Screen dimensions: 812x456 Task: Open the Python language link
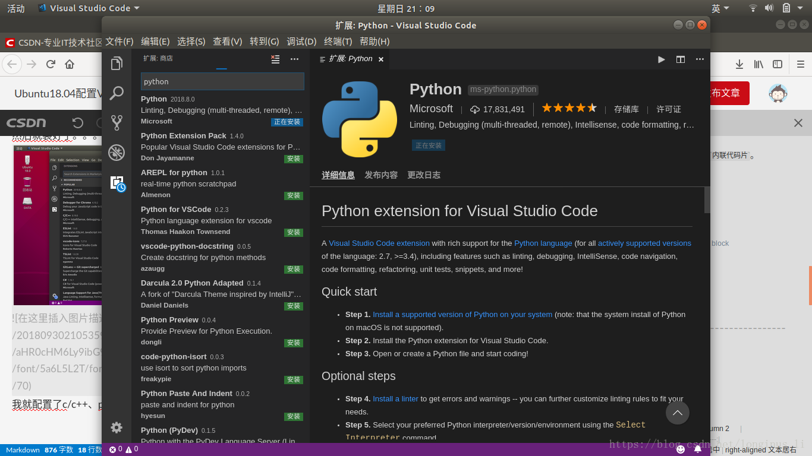(543, 243)
